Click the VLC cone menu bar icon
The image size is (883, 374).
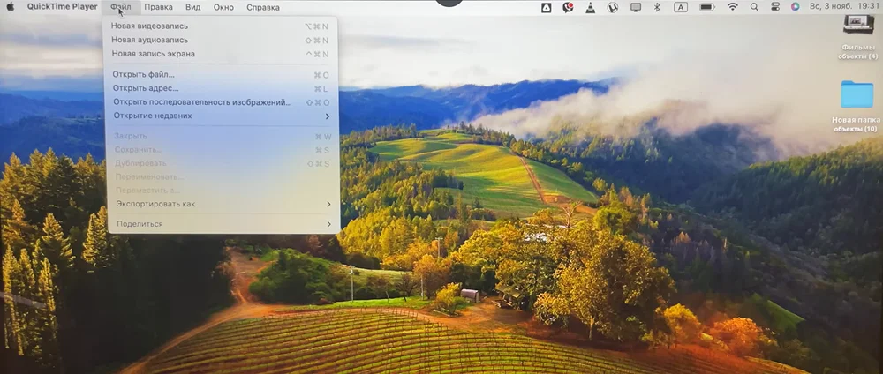click(590, 7)
